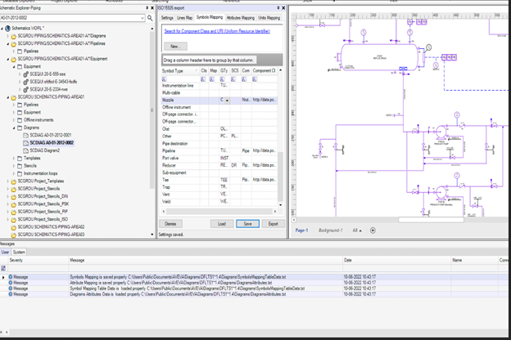511x340 pixels.
Task: Click the Stencils folder icon
Action: tap(20, 166)
